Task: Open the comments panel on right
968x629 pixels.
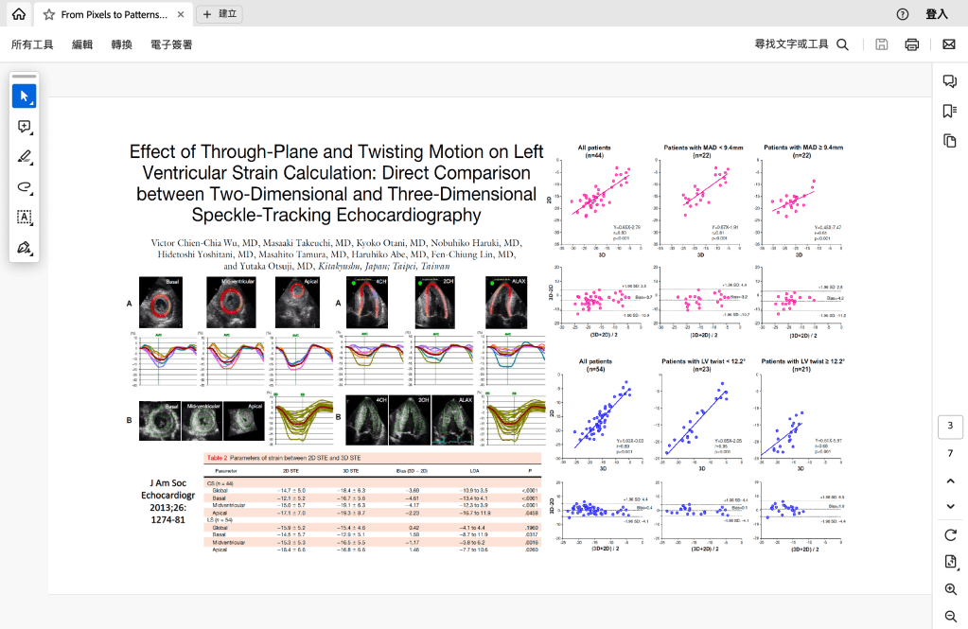Action: pos(949,81)
